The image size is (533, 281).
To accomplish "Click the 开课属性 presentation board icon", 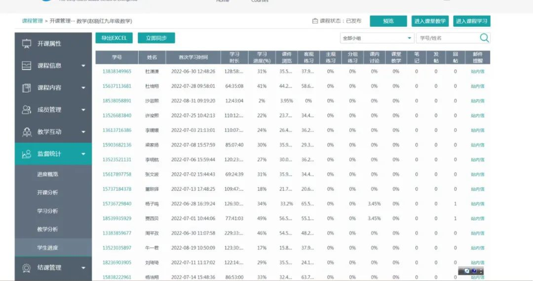I will [27, 44].
